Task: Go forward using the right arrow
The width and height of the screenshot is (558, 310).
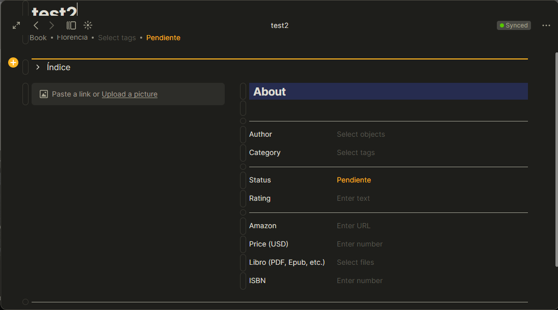Action: click(51, 25)
